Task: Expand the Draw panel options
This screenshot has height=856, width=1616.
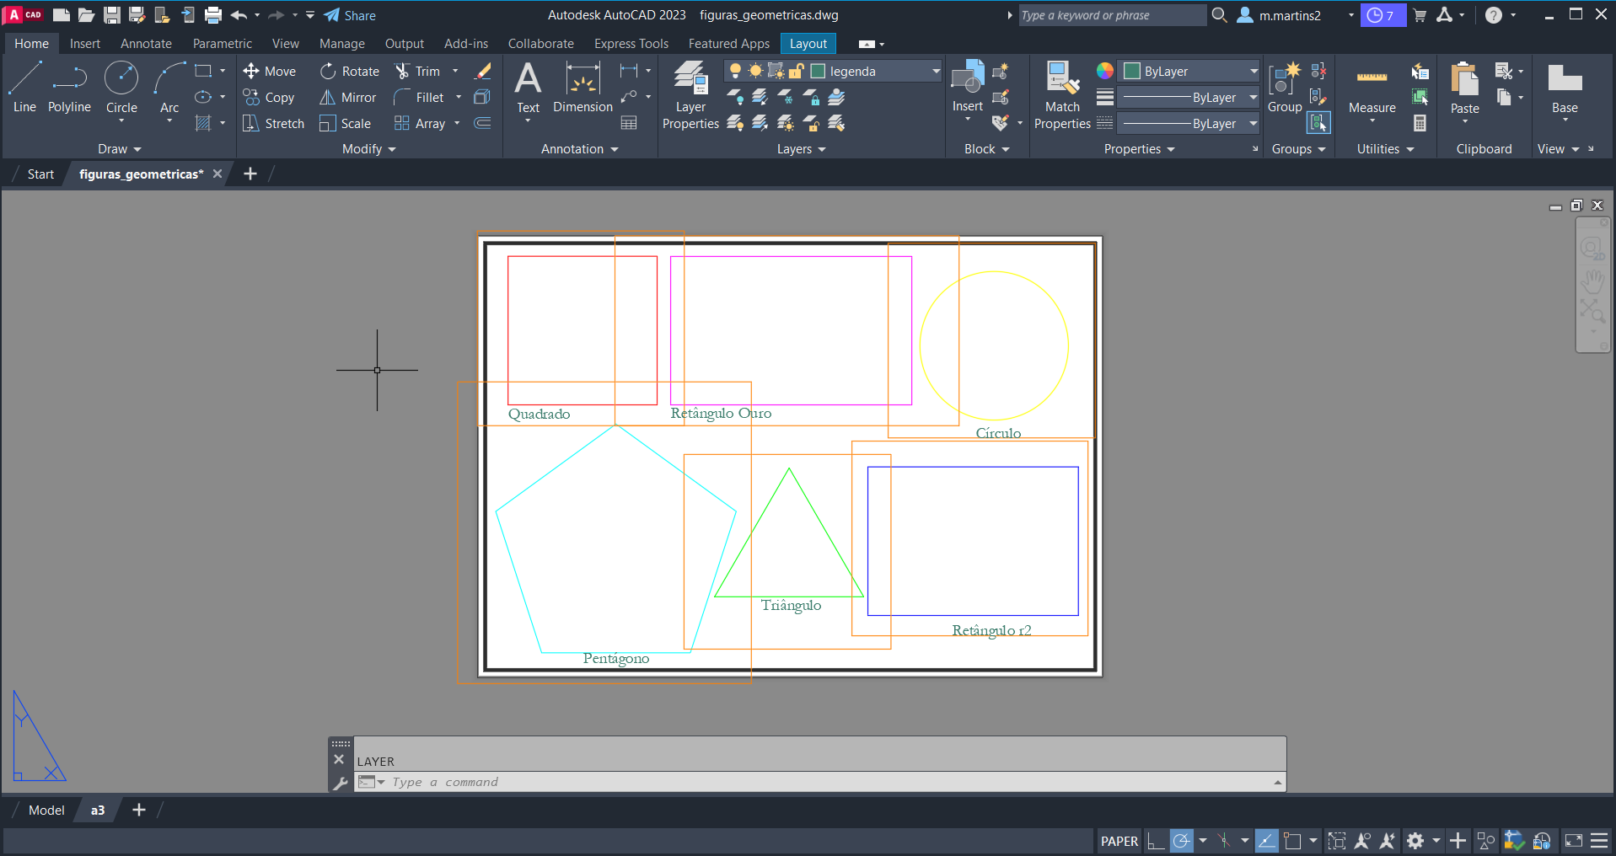Action: 120,149
